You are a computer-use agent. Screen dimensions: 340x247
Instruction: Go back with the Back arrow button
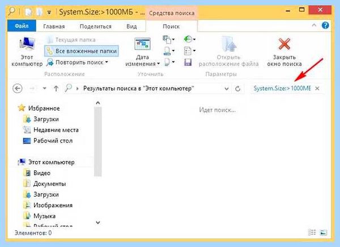[18, 88]
